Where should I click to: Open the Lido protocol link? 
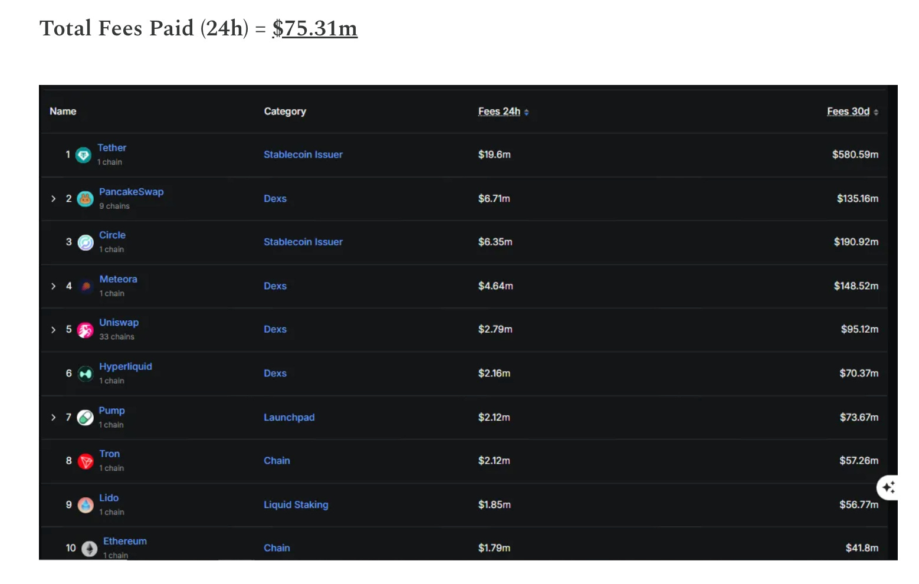point(109,498)
